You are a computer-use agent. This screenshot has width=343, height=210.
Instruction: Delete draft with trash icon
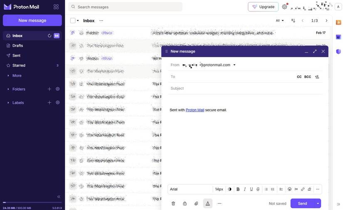(173, 203)
